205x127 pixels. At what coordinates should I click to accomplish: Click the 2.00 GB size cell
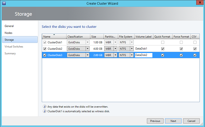pos(98,55)
